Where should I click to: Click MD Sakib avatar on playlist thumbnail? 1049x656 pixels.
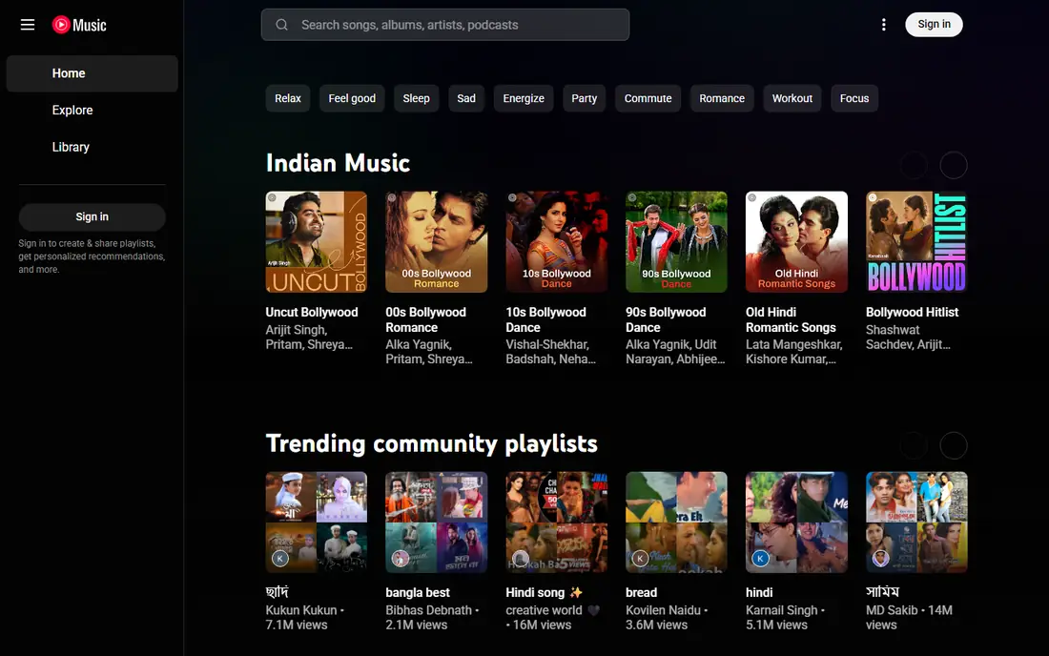point(880,559)
